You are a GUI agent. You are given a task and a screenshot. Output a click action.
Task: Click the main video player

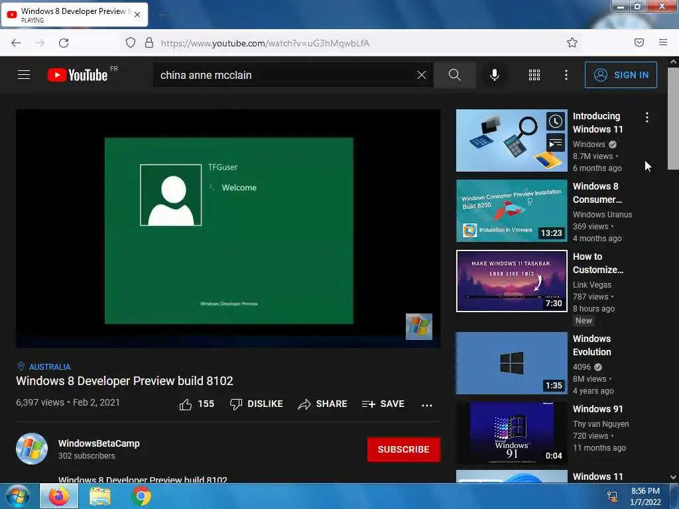(228, 228)
